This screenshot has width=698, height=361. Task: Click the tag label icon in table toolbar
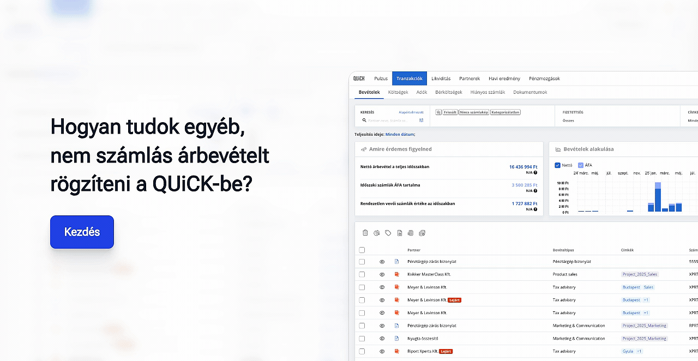388,233
